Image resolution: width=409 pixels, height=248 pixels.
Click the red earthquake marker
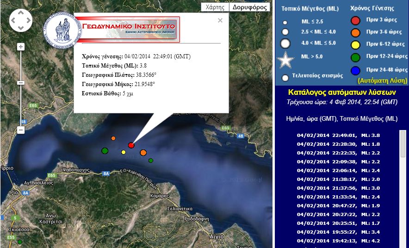coord(131,145)
